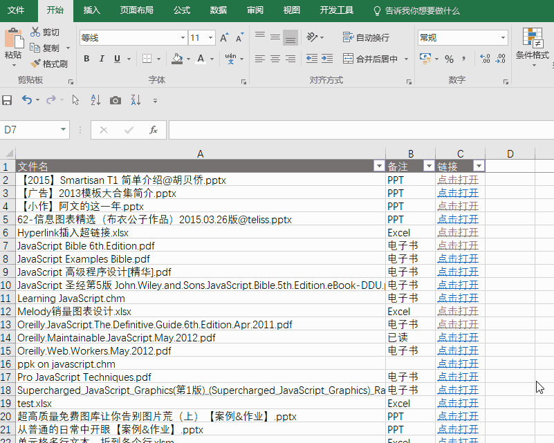Click the Sort Z to A icon

(136, 100)
